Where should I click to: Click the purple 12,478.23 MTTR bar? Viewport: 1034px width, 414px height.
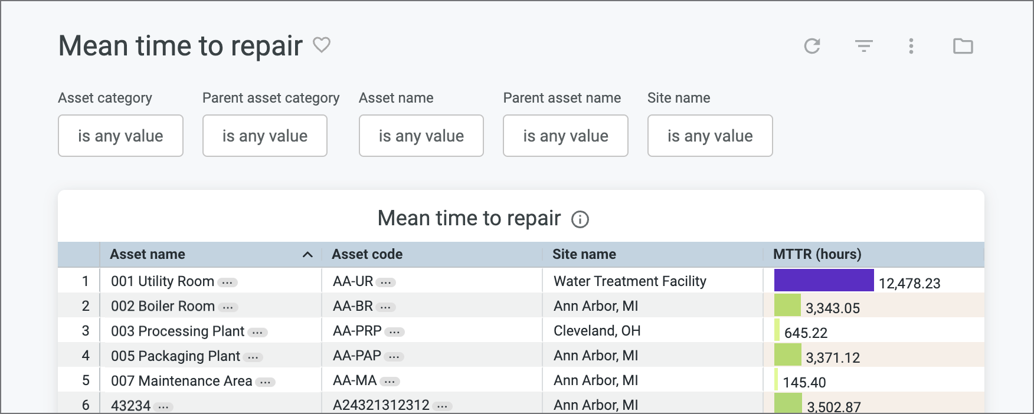(823, 280)
